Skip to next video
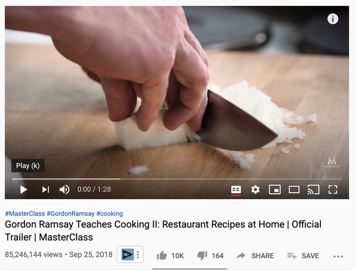This screenshot has width=356, height=270. click(x=46, y=190)
